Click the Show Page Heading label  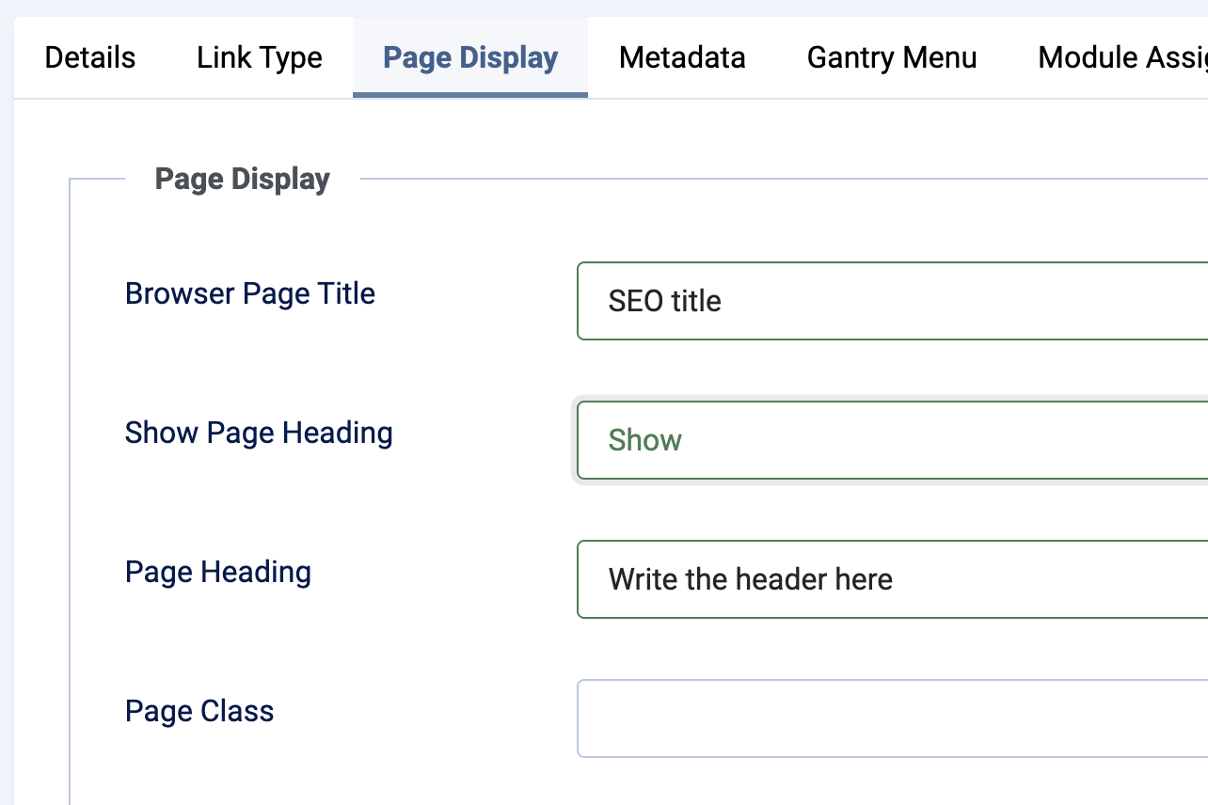tap(259, 433)
